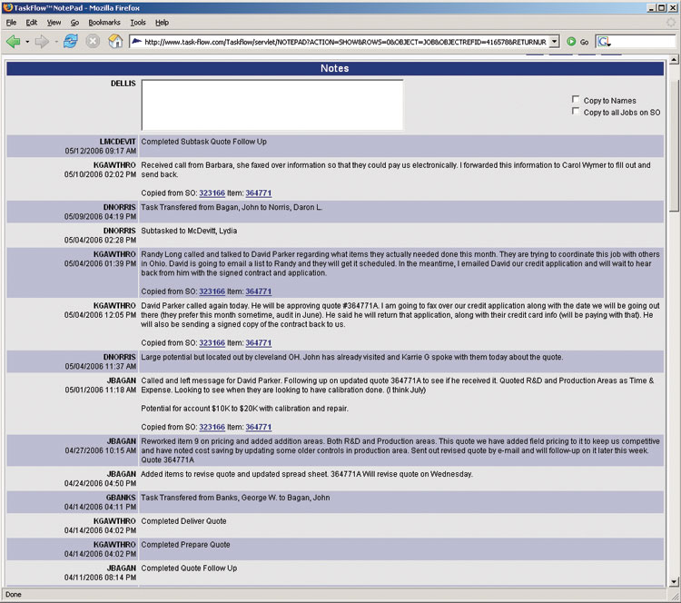Click the Notes header bar title
The height and width of the screenshot is (603, 681).
(x=334, y=68)
